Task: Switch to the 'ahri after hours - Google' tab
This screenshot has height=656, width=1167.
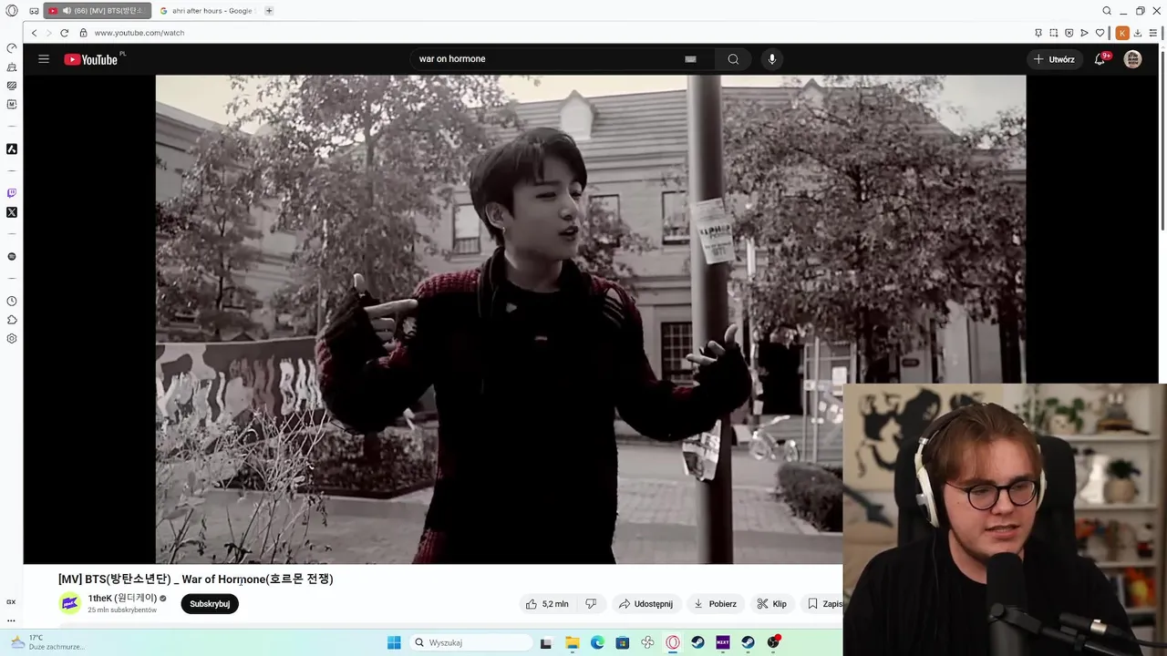Action: pos(206,11)
